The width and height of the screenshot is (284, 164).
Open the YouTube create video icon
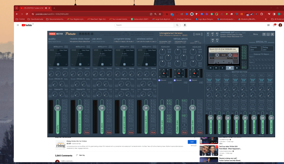[268, 25]
